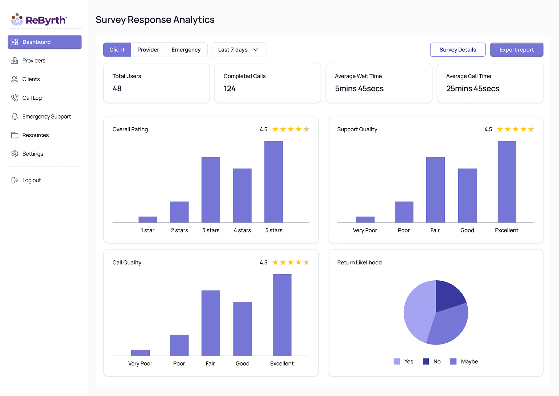
Task: Select the Emergency tab
Action: click(186, 50)
